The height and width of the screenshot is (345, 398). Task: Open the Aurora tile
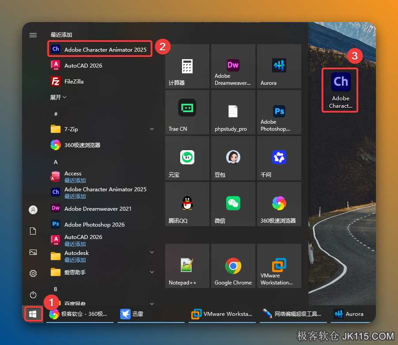point(279,66)
